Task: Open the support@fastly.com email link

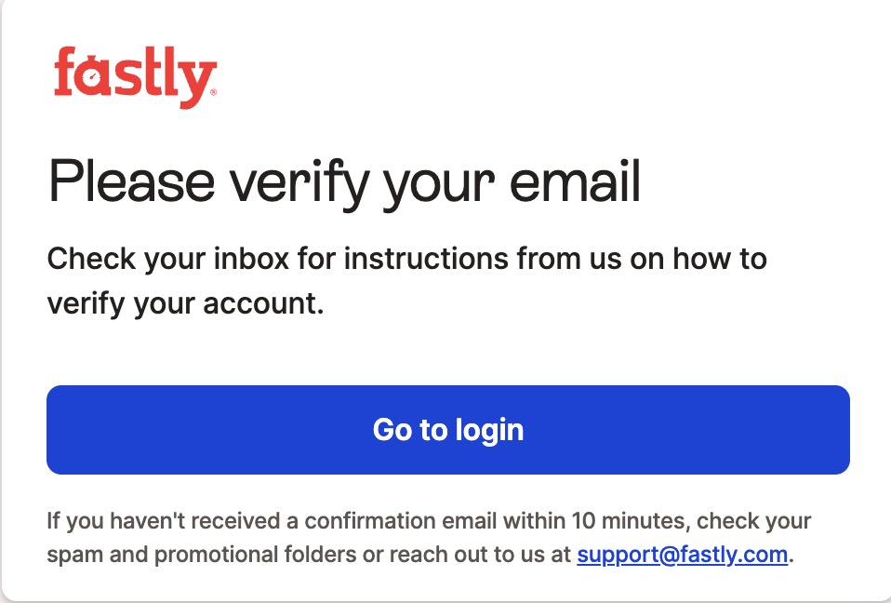Action: (683, 556)
